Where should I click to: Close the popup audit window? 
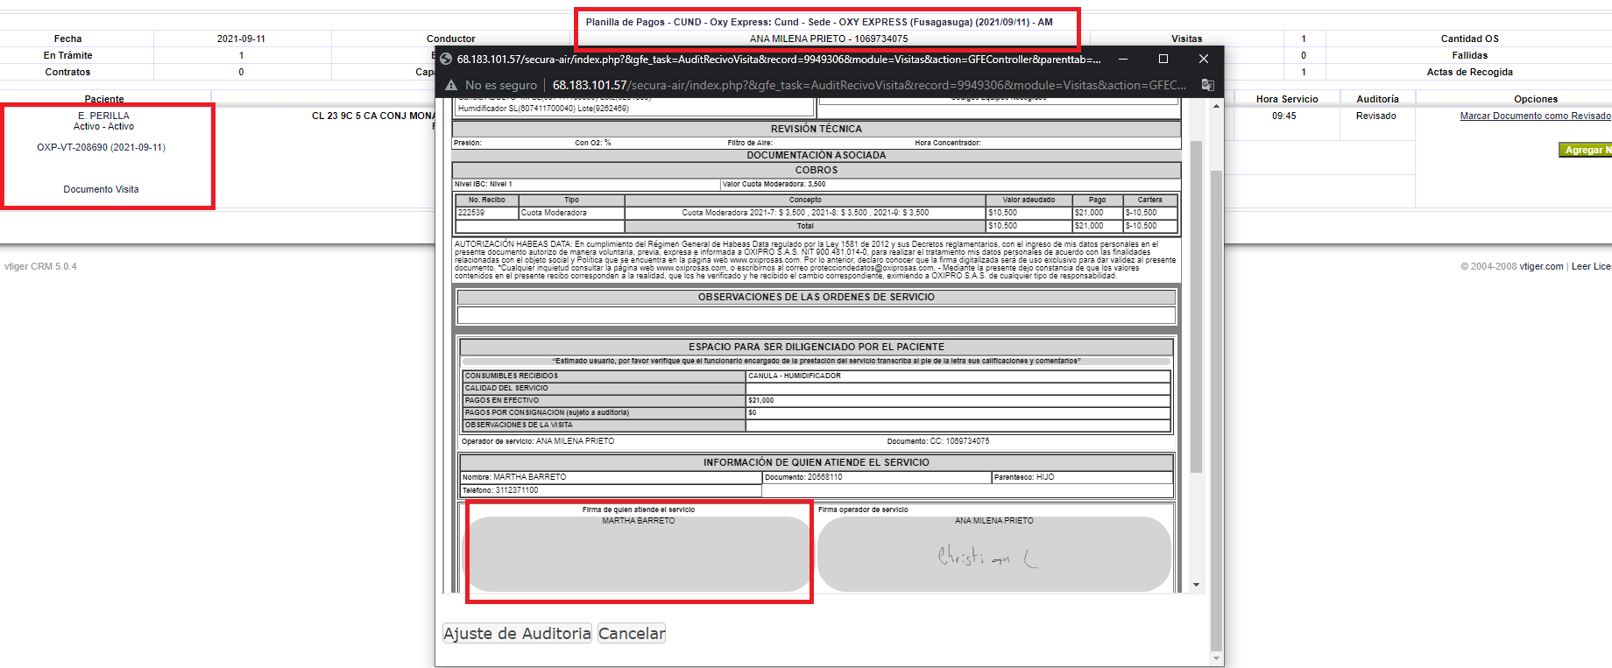click(1204, 59)
